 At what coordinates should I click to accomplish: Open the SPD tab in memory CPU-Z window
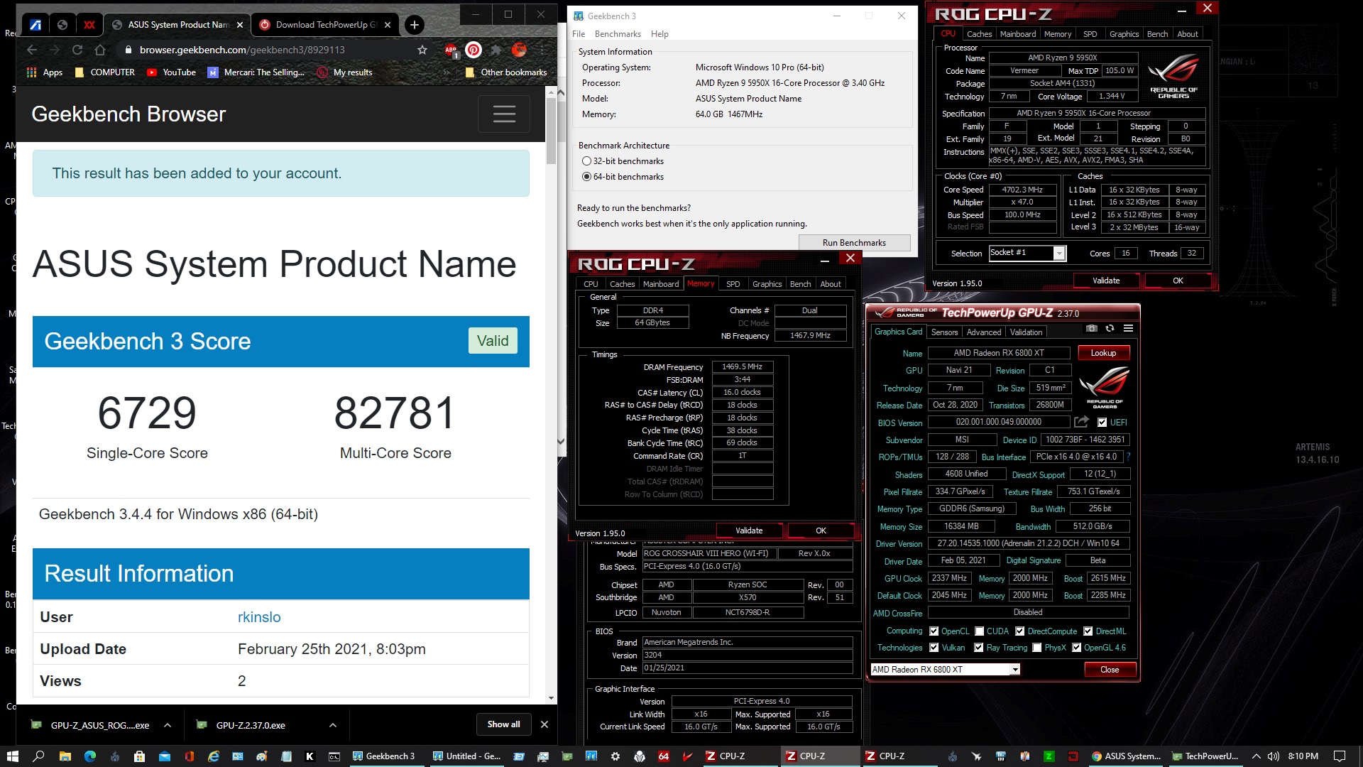point(733,284)
